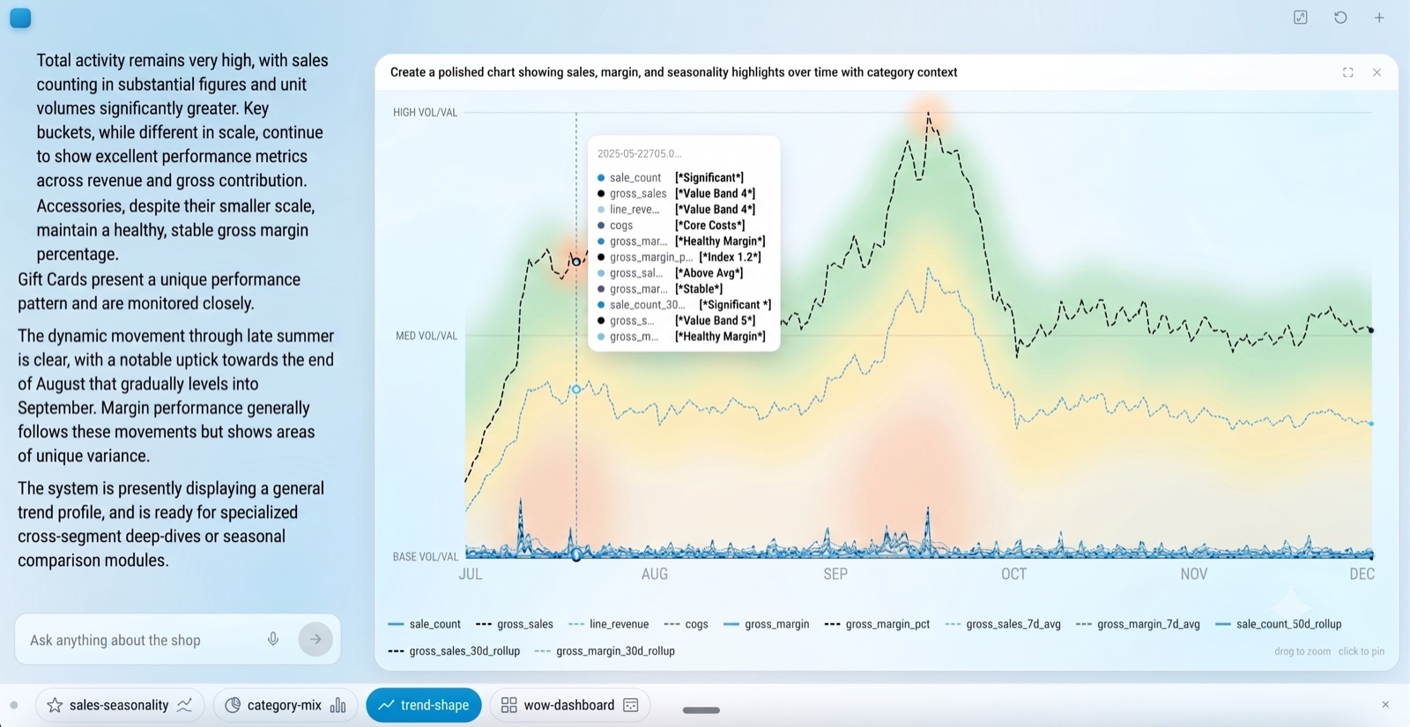Toggle gross_sales series in legend
This screenshot has height=727, width=1410.
(515, 624)
